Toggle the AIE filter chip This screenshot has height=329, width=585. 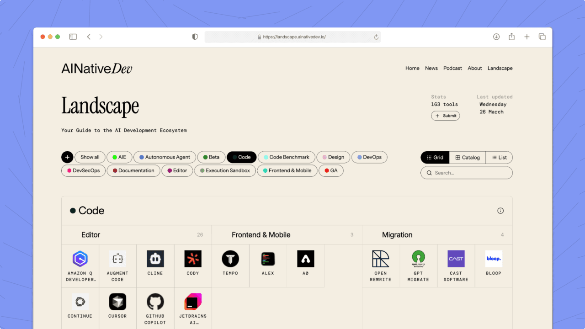[120, 157]
